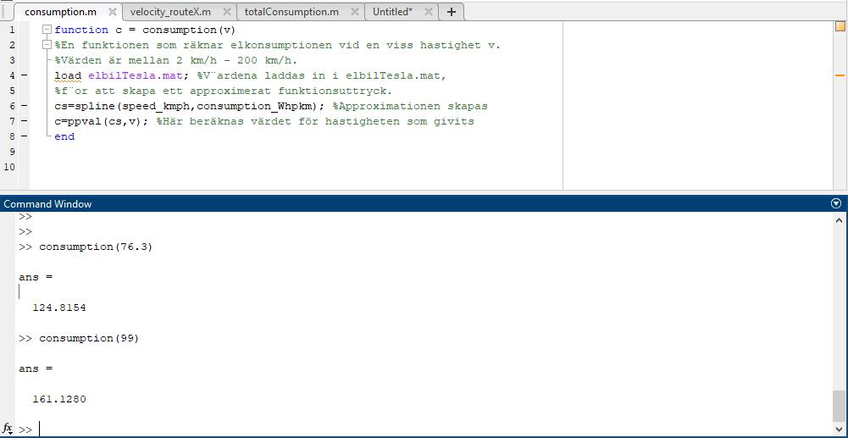Image resolution: width=848 pixels, height=438 pixels.
Task: Click the orange code analyzer message indicator
Action: tap(840, 27)
